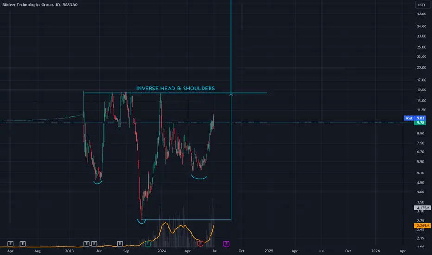The width and height of the screenshot is (432, 255).
Task: Click the 2024 label on time axis
Action: coord(162,251)
